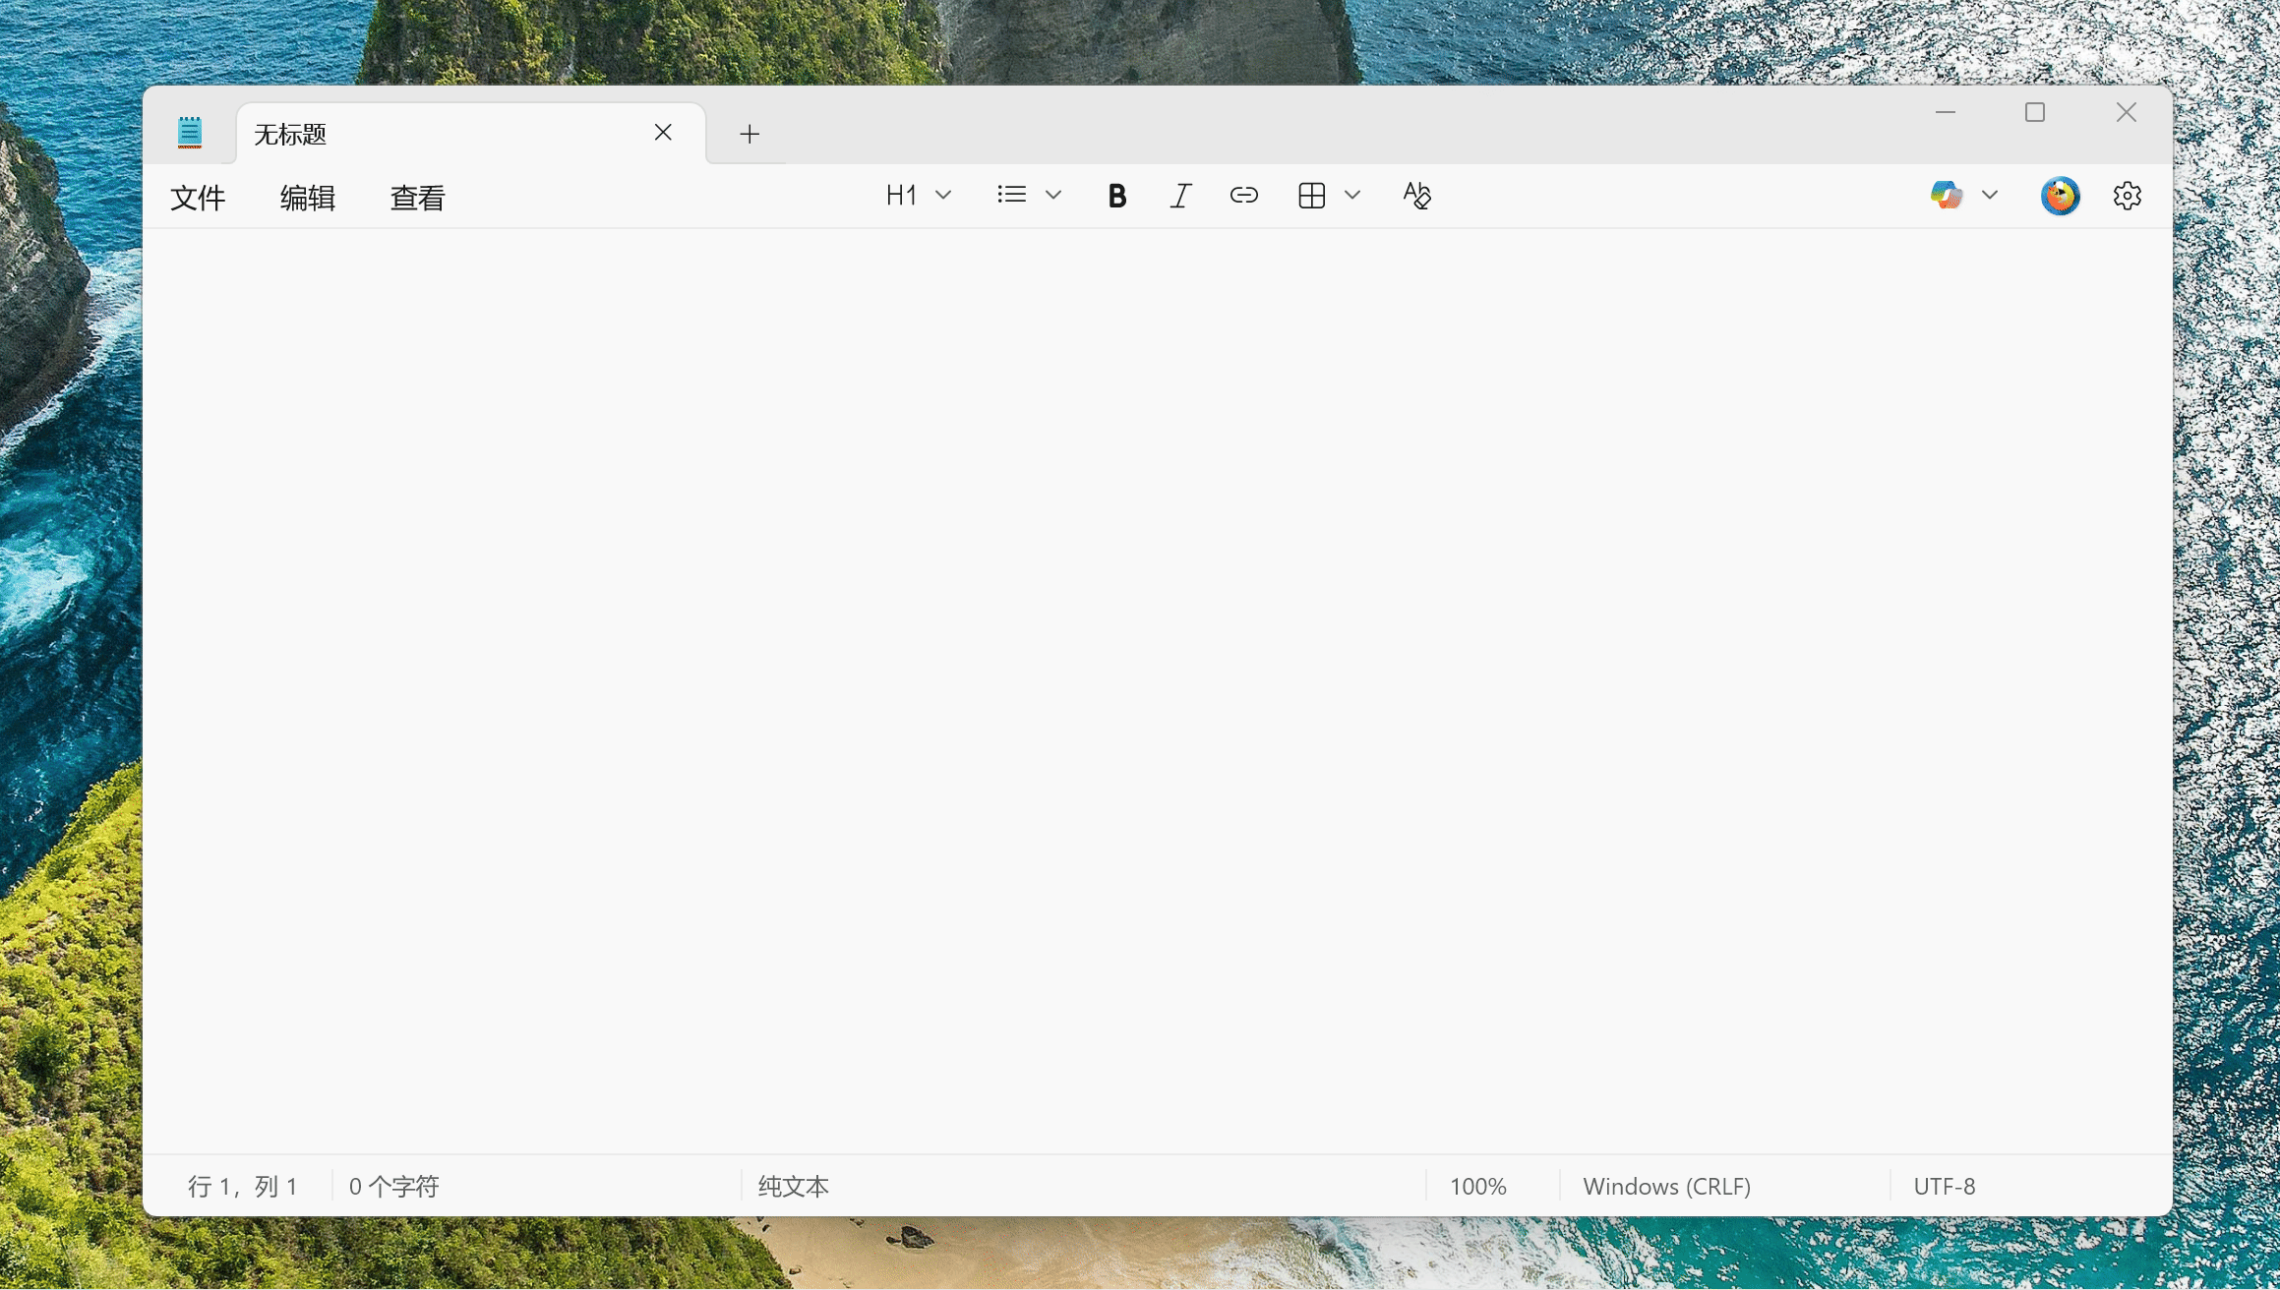This screenshot has width=2280, height=1290.
Task: Open the 编辑 menu
Action: pyautogui.click(x=308, y=198)
